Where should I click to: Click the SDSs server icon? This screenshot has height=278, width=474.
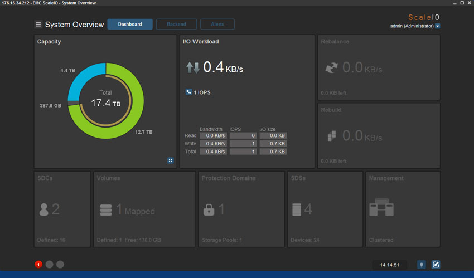[x=297, y=209]
